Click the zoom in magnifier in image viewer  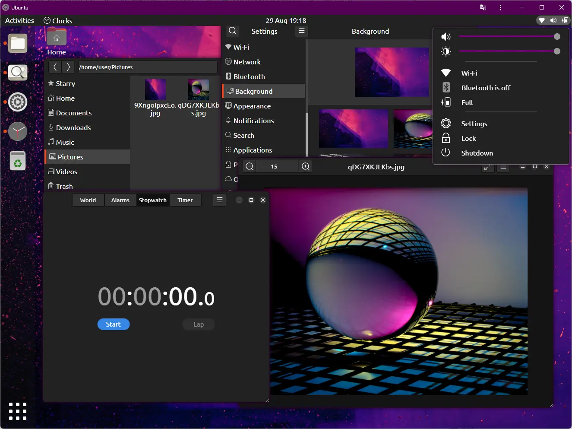click(306, 167)
